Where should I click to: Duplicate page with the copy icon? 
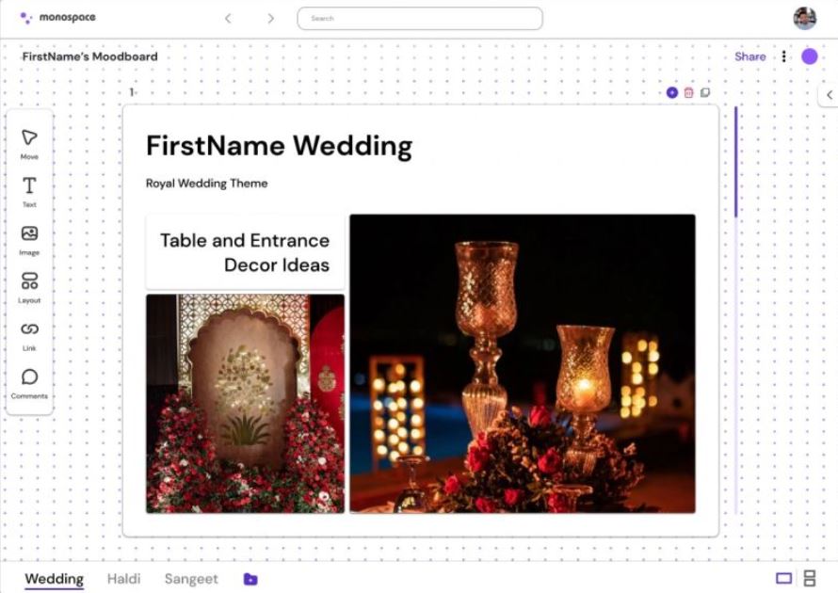(x=705, y=93)
